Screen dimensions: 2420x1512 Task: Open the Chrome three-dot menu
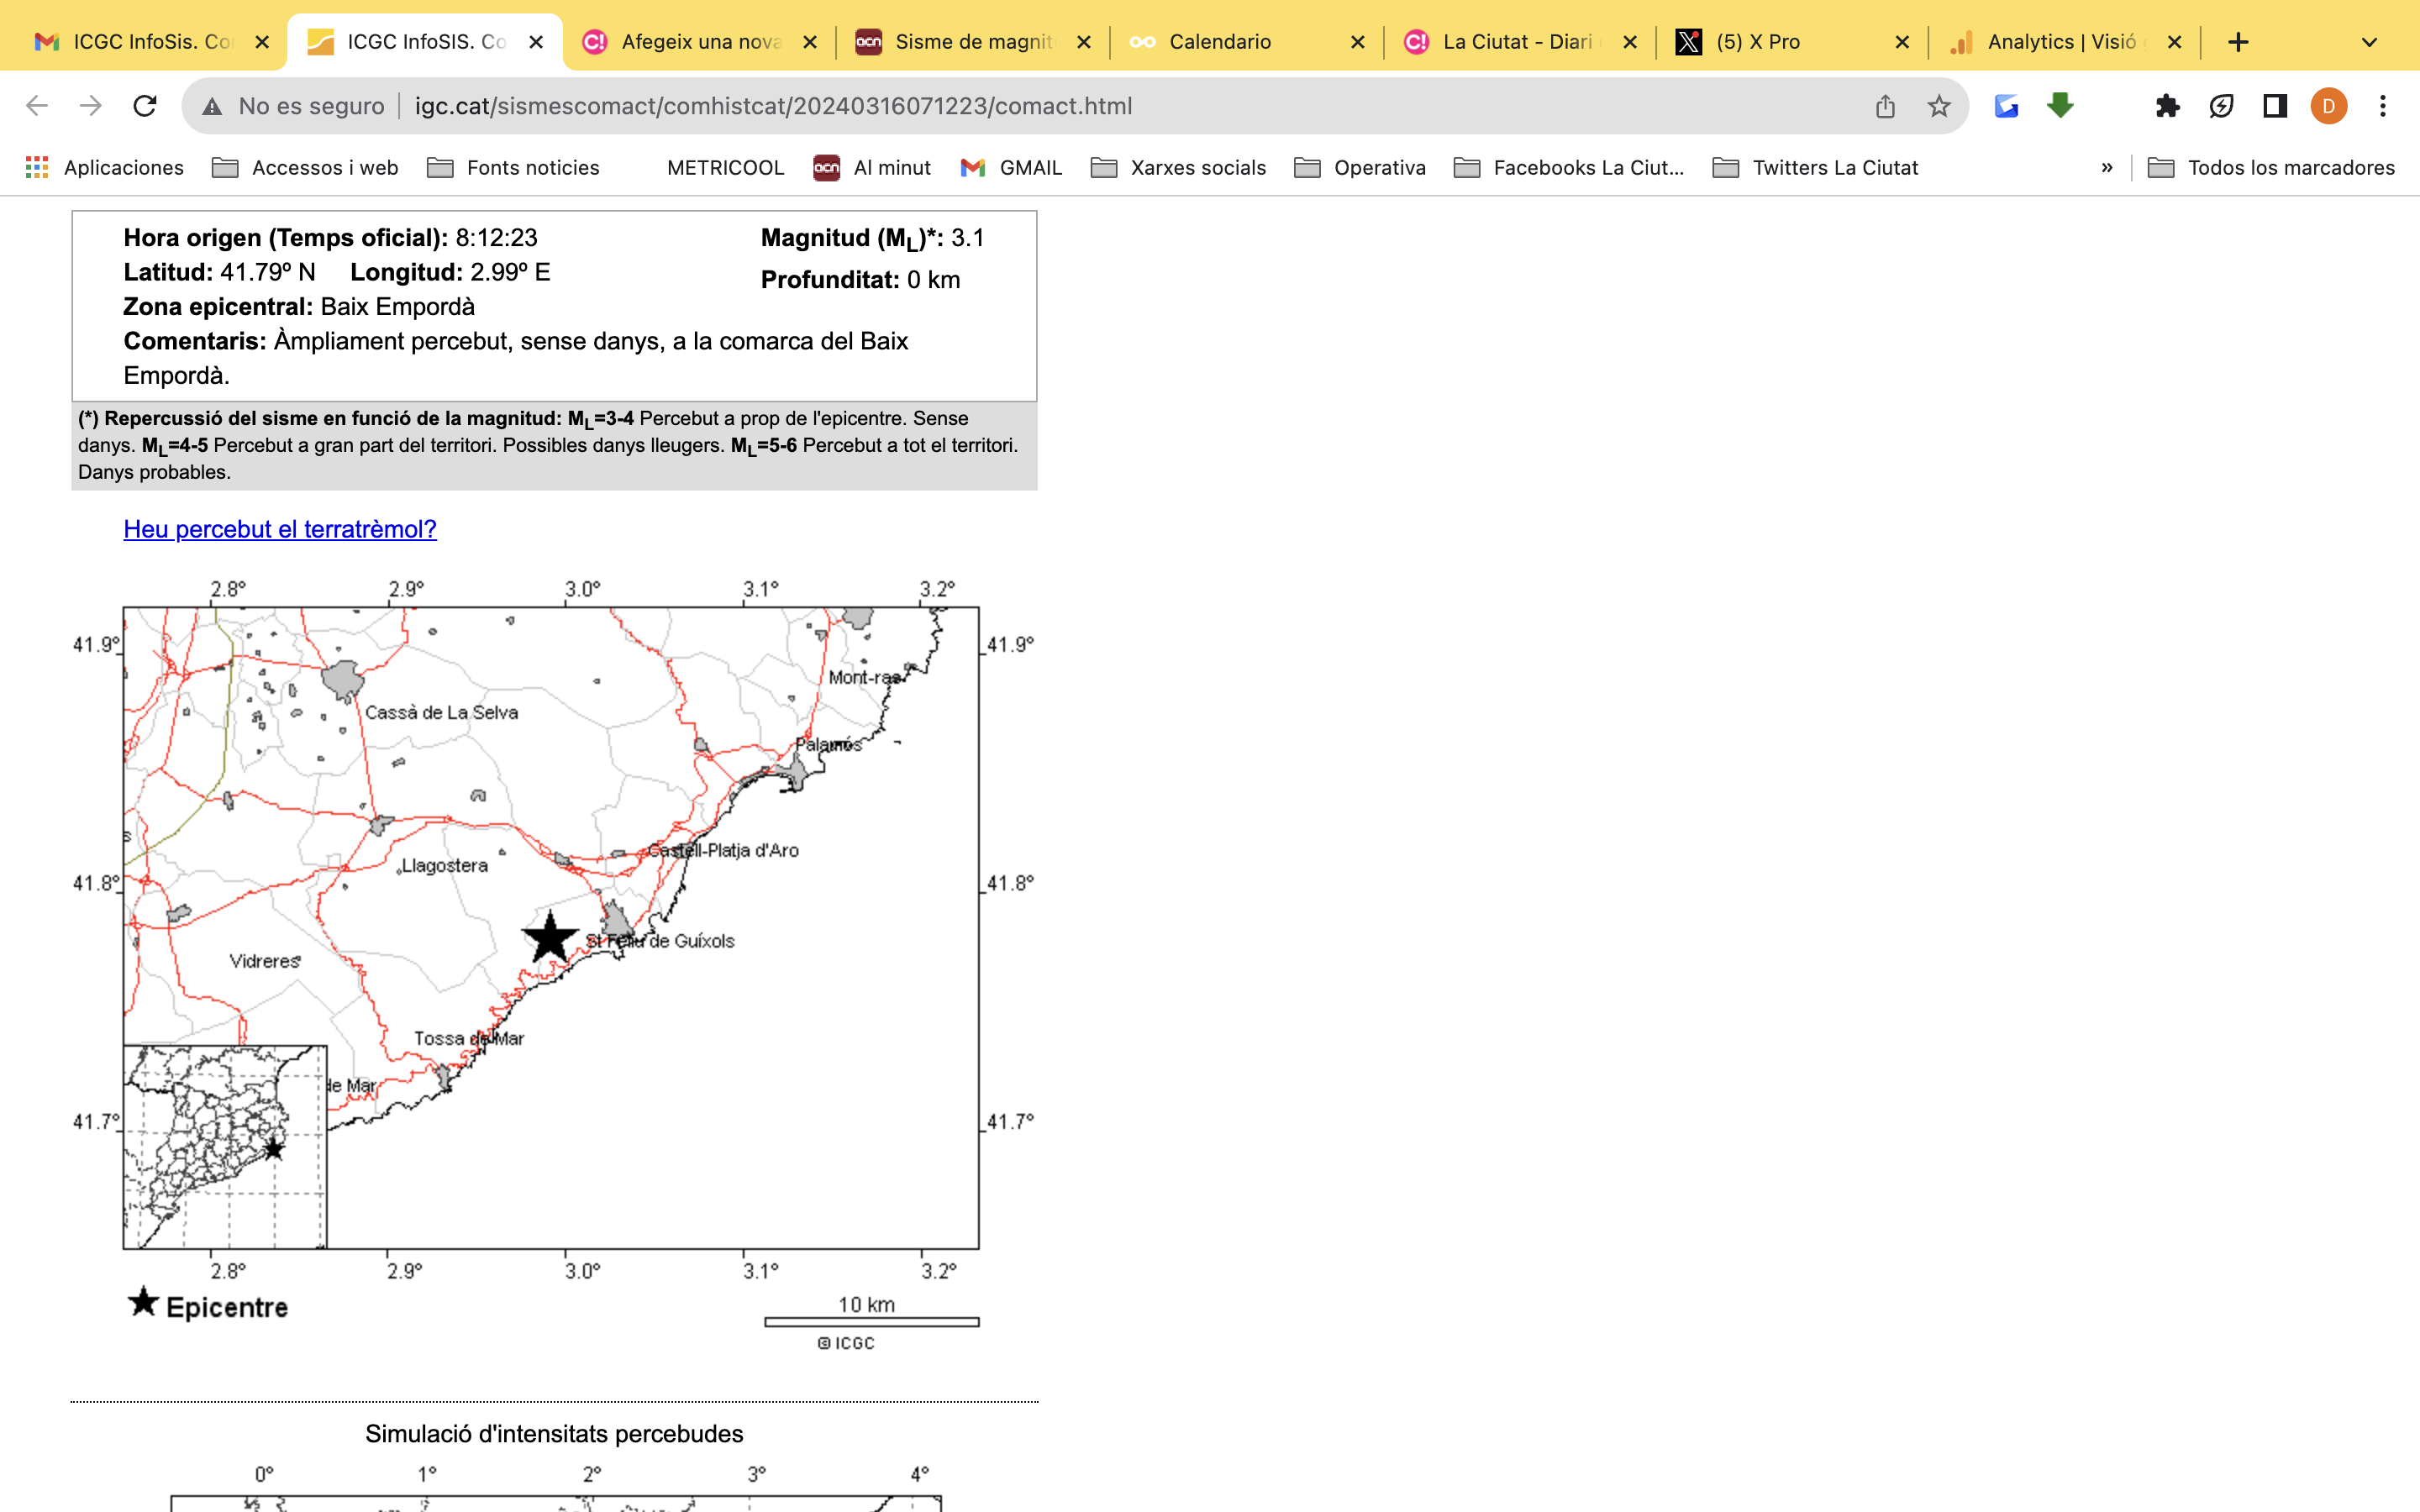point(2383,106)
